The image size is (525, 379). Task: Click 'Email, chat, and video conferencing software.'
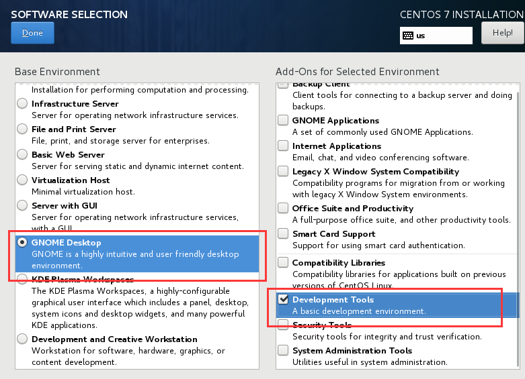(x=380, y=158)
